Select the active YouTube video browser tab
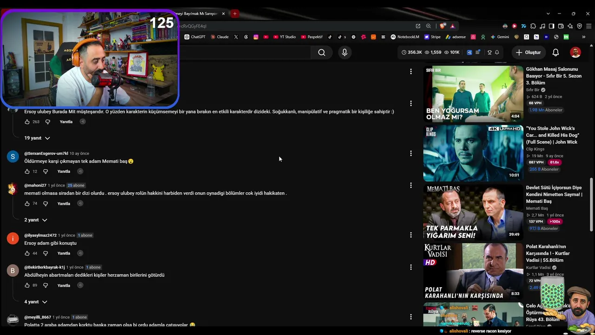 pos(198,13)
